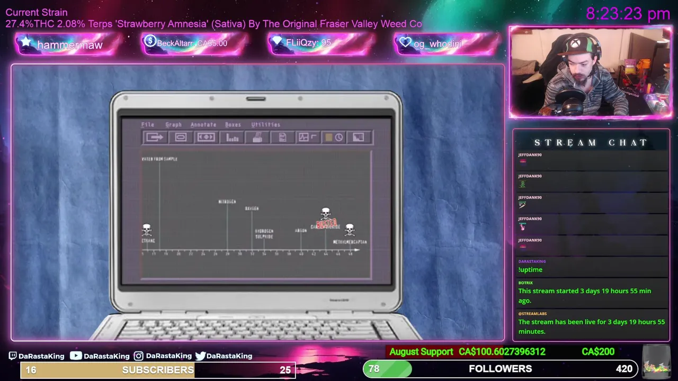Click the export arrow toolbar icon

155,138
